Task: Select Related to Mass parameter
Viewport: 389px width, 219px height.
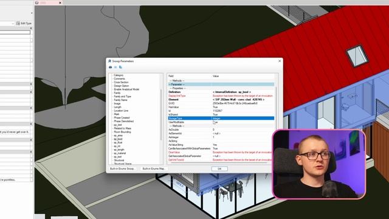Action: (x=123, y=128)
